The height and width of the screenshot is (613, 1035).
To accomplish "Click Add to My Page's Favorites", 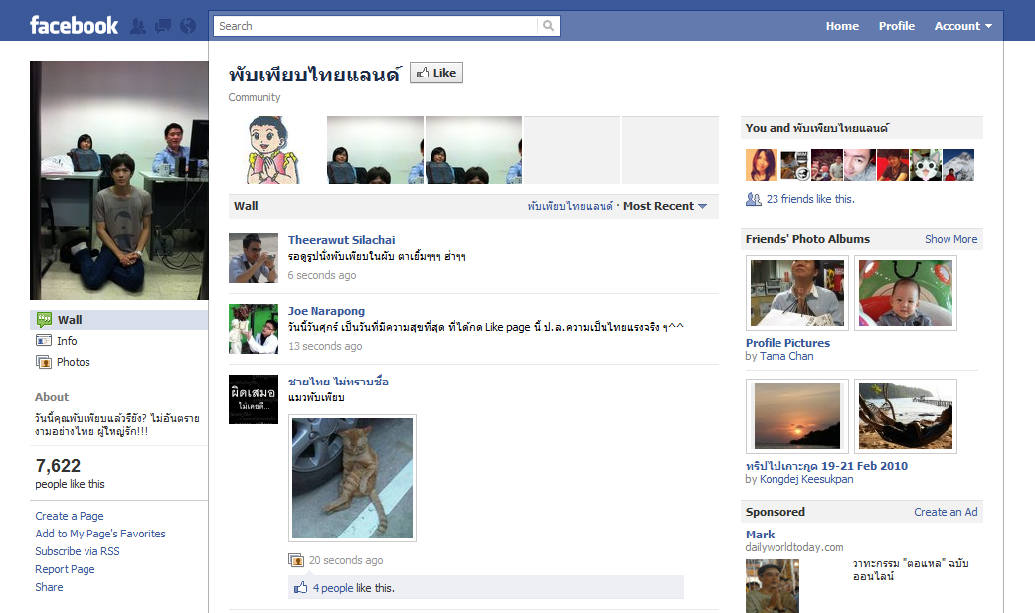I will [100, 534].
